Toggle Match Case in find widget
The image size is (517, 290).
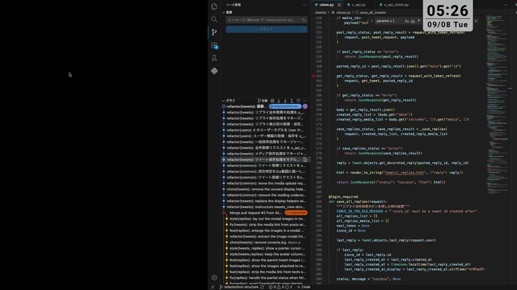pyautogui.click(x=407, y=21)
